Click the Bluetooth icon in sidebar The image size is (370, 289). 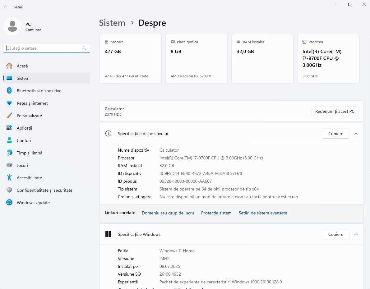tap(9, 91)
